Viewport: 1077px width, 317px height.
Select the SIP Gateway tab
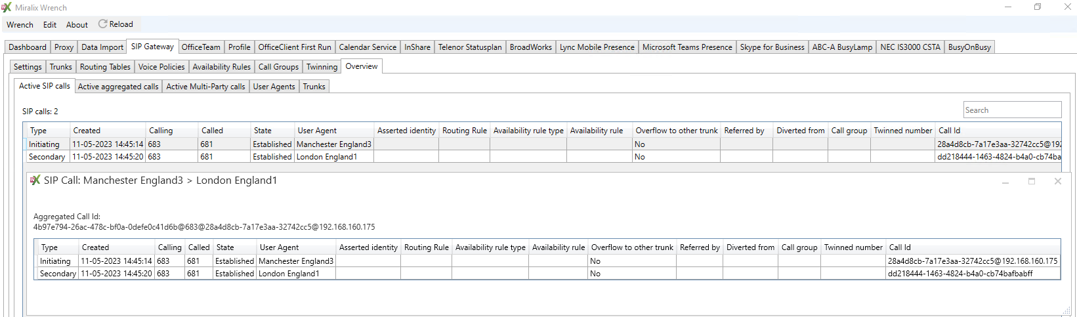pyautogui.click(x=152, y=47)
